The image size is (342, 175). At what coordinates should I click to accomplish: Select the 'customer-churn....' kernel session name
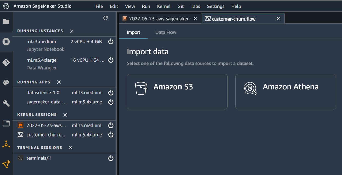[46, 135]
